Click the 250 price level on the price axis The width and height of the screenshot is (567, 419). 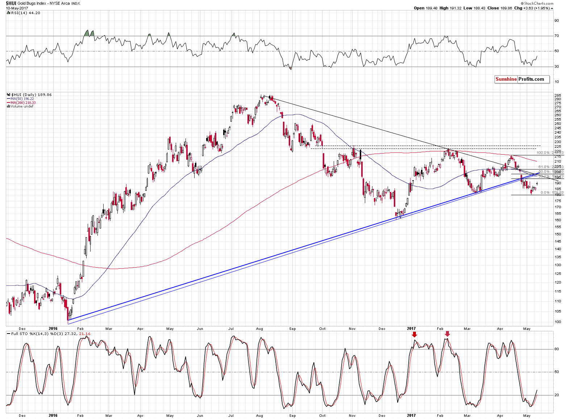558,124
